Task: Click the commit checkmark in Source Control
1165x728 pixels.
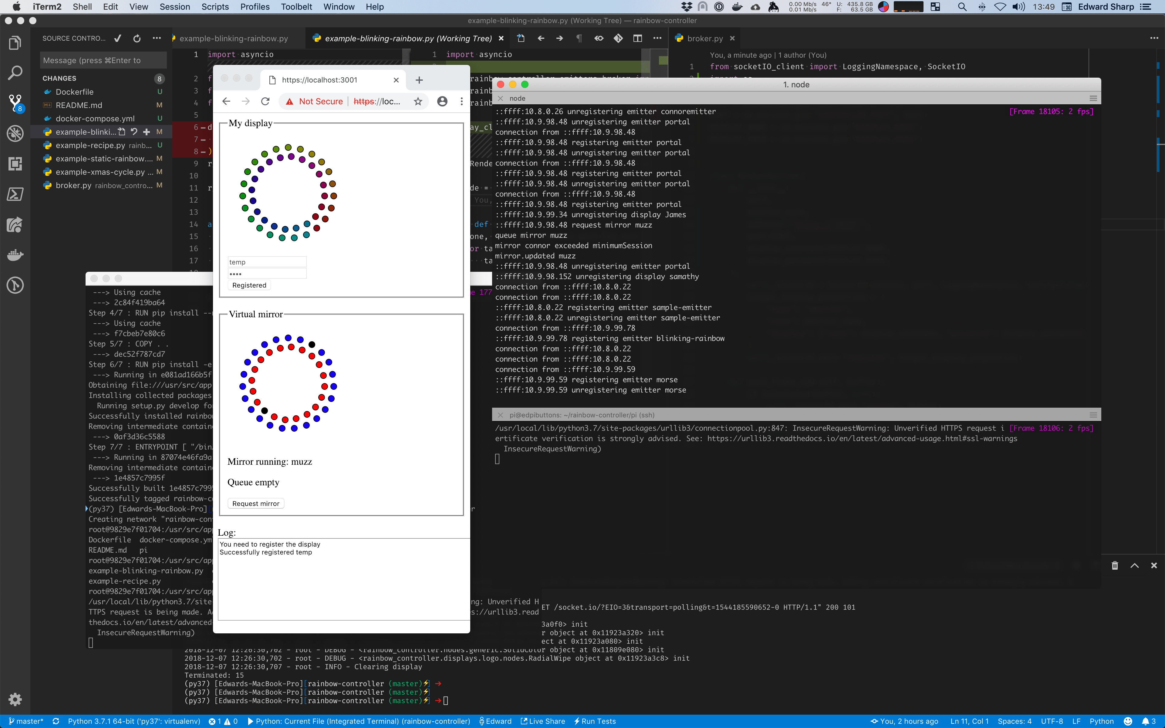Action: click(118, 39)
